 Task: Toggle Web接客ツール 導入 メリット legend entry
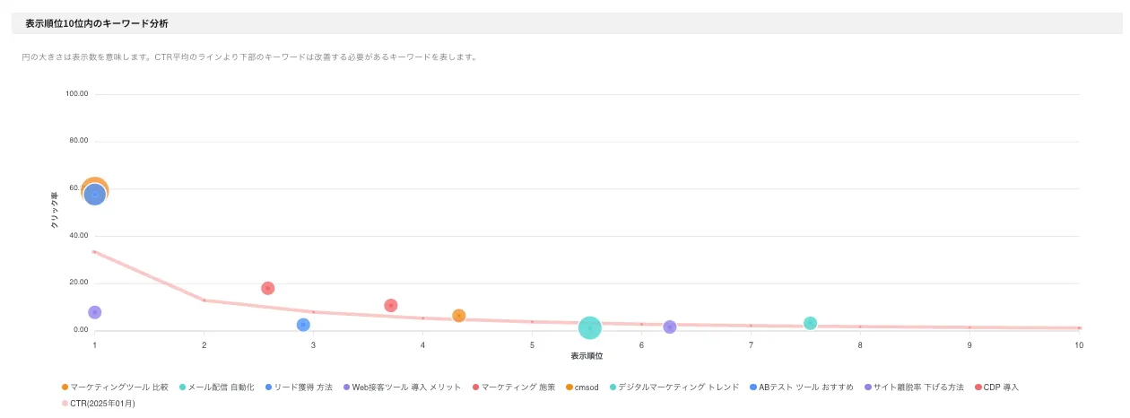pyautogui.click(x=401, y=388)
